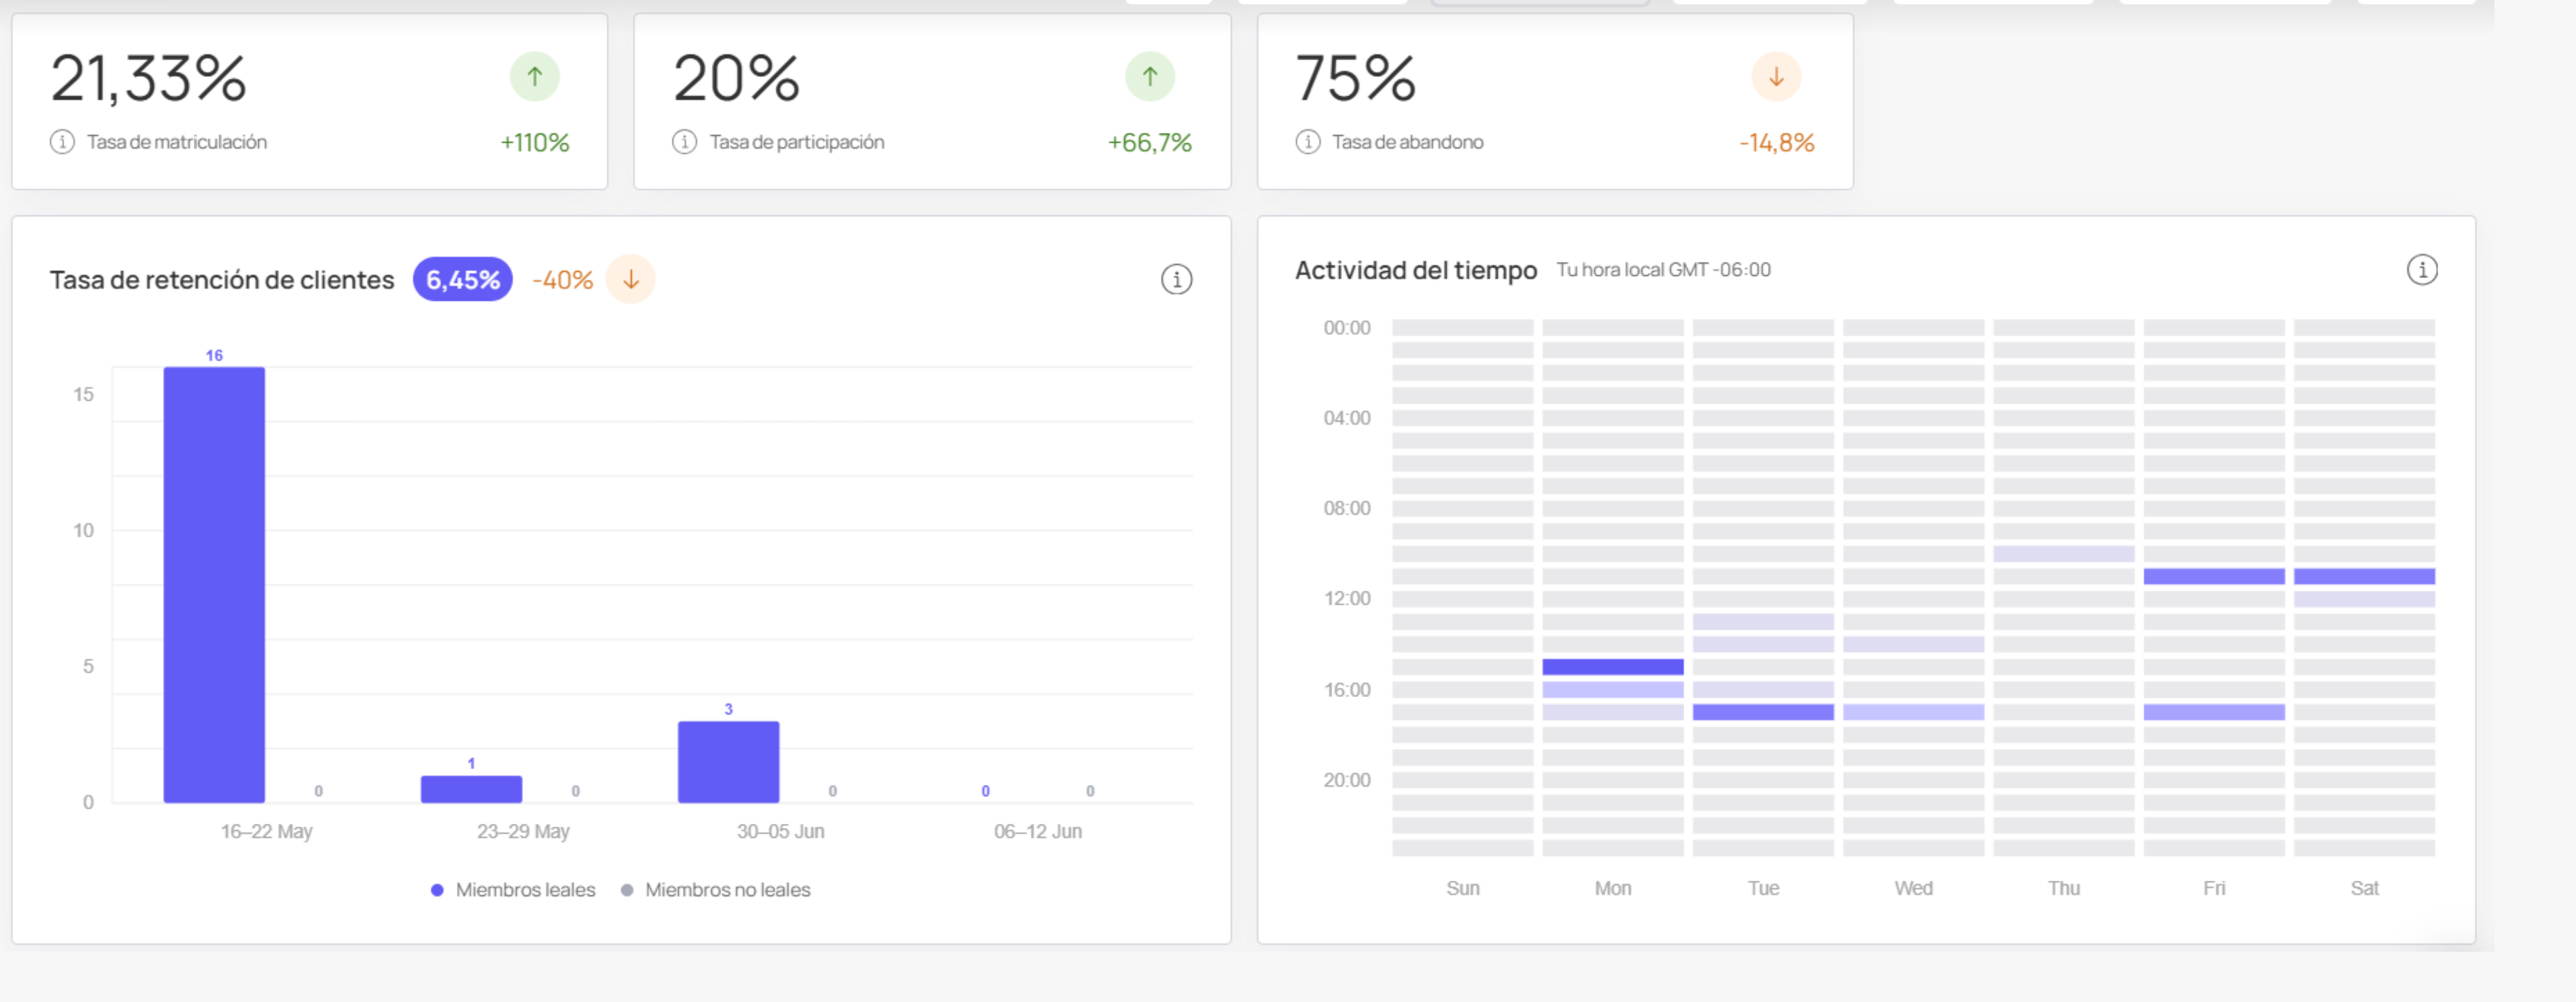Click green up arrow on matriculación card
The width and height of the screenshot is (2576, 1002).
pos(535,77)
